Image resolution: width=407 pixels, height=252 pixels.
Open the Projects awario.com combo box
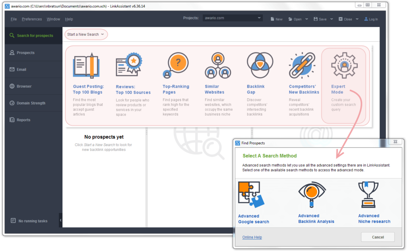click(233, 18)
